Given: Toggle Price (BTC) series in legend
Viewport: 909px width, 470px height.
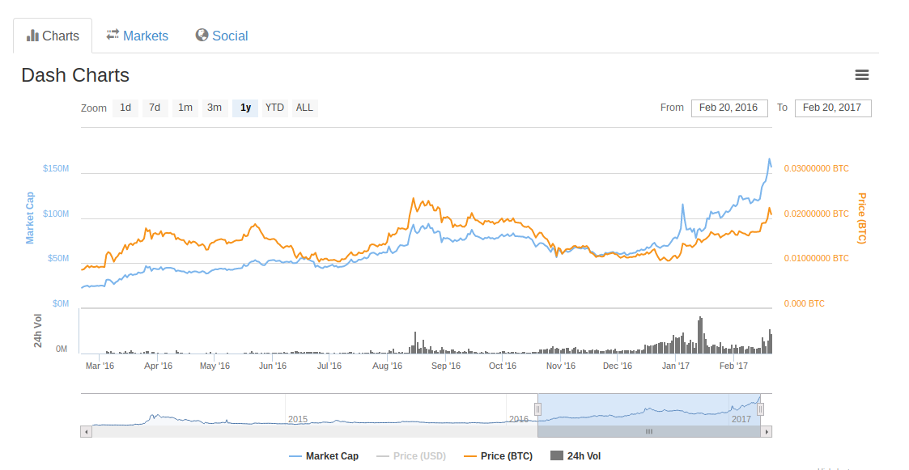Looking at the screenshot, I should (x=499, y=456).
